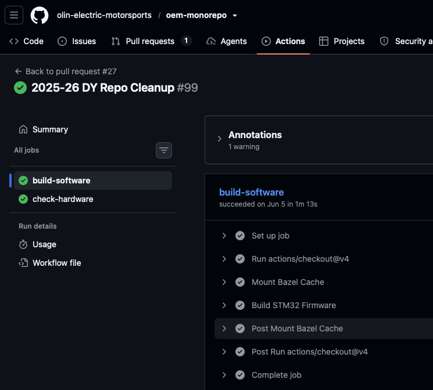Viewport: 433px width, 390px height.
Task: Go back to pull request #27
Action: (66, 71)
